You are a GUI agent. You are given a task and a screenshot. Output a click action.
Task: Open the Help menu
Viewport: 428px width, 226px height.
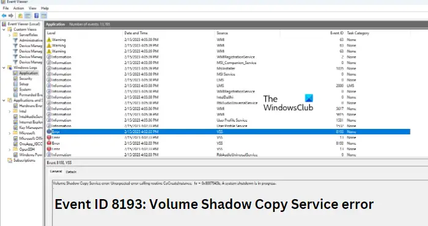(45, 8)
